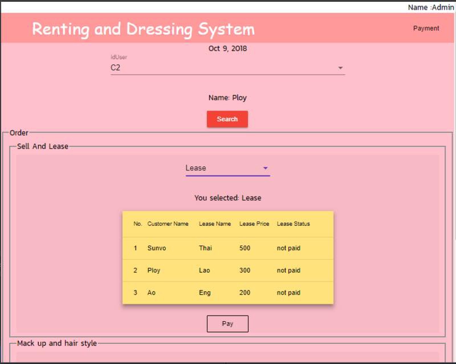Screen dimensions: 456x364
Task: Click not paid status for Sunvo row
Action: tap(288, 248)
